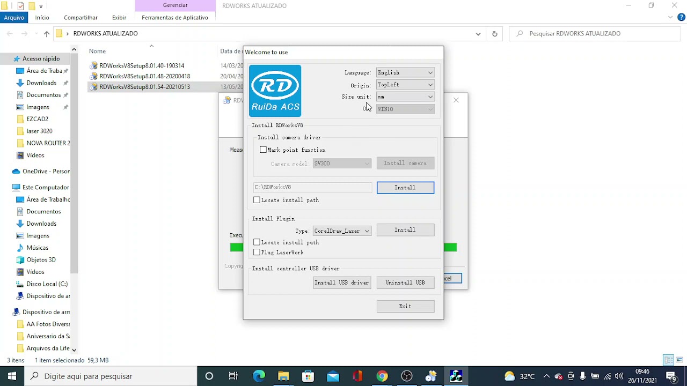
Task: Open File Explorer from taskbar
Action: click(x=283, y=376)
